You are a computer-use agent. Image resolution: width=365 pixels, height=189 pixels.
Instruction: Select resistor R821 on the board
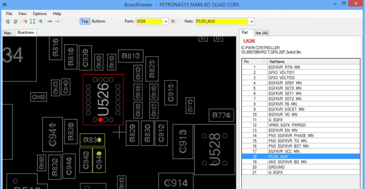click(x=152, y=68)
